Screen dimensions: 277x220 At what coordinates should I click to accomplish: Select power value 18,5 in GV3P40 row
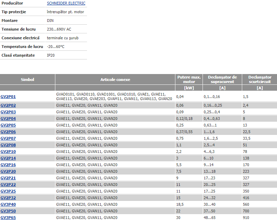coord(180,204)
